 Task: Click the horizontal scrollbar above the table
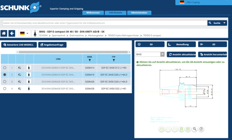pos(72,52)
